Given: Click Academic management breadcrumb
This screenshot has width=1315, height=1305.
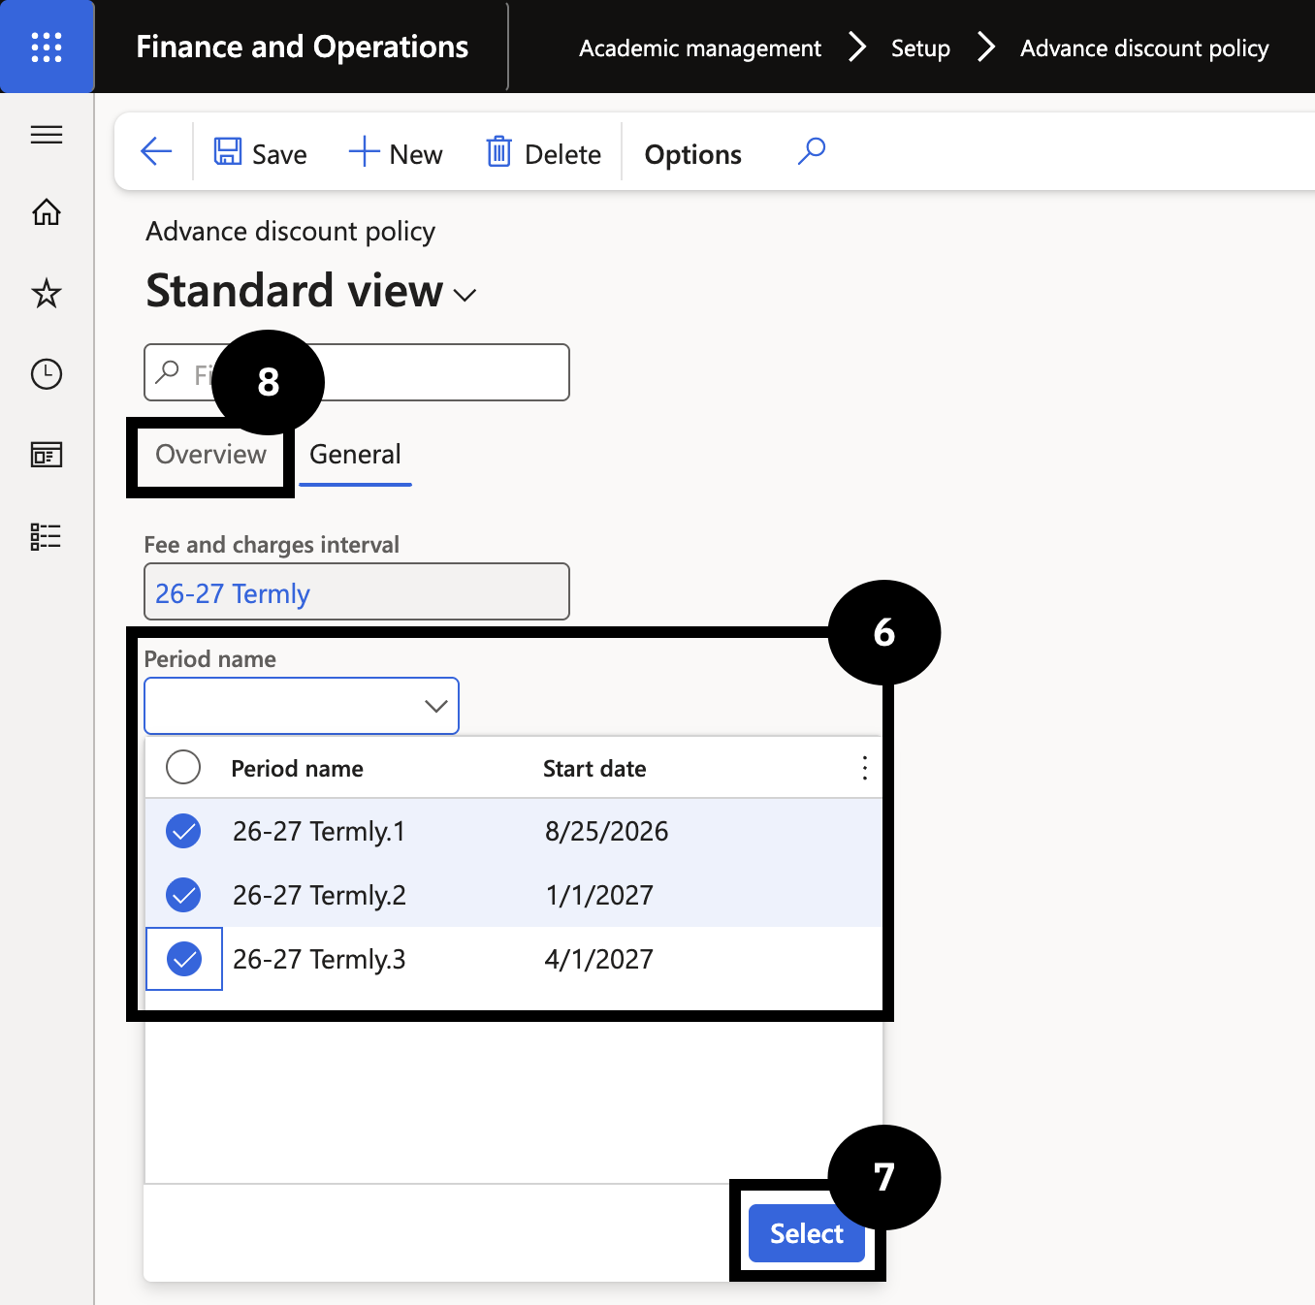Looking at the screenshot, I should 700,48.
